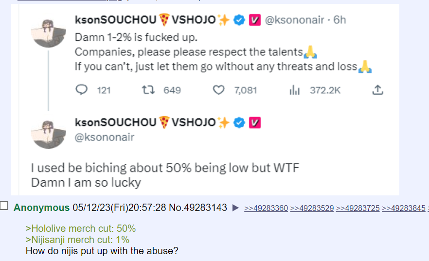Open the view analytics bar icon
The image size is (429, 261).
coord(295,90)
